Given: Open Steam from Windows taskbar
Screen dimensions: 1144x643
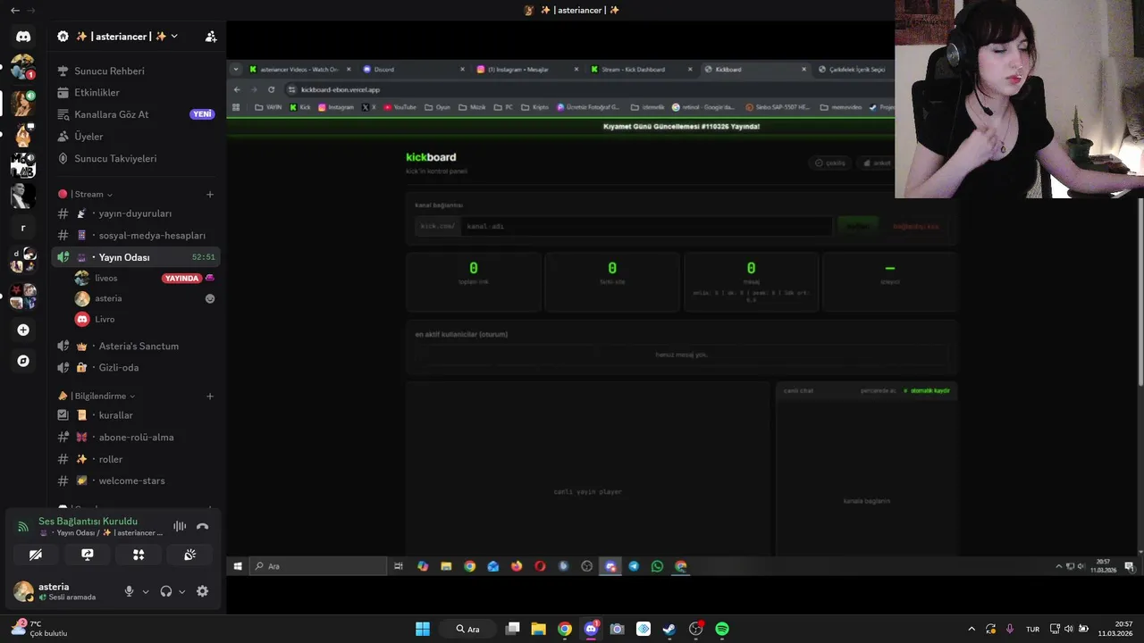Looking at the screenshot, I should tap(669, 629).
